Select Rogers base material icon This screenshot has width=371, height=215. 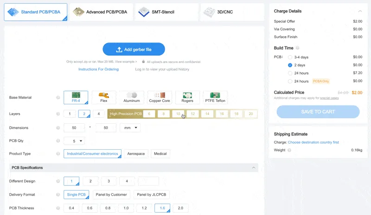pyautogui.click(x=187, y=97)
